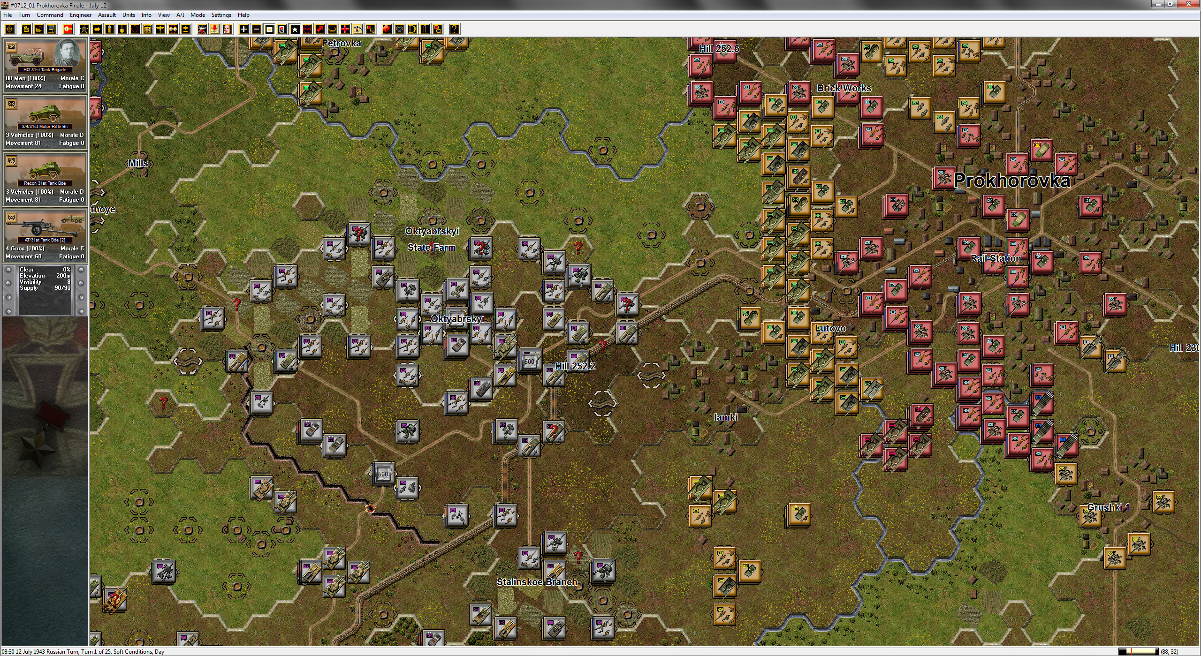Open the Command menu
1201x656 pixels.
click(50, 15)
